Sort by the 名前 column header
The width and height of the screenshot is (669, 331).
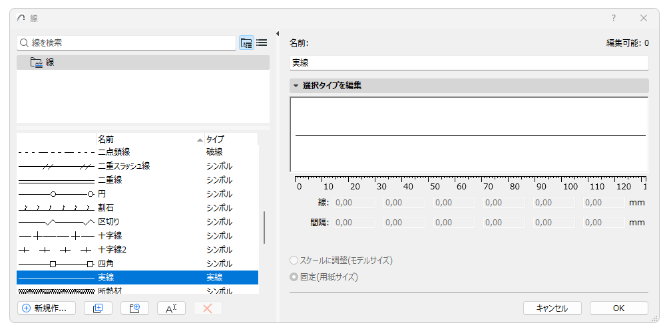coord(150,140)
